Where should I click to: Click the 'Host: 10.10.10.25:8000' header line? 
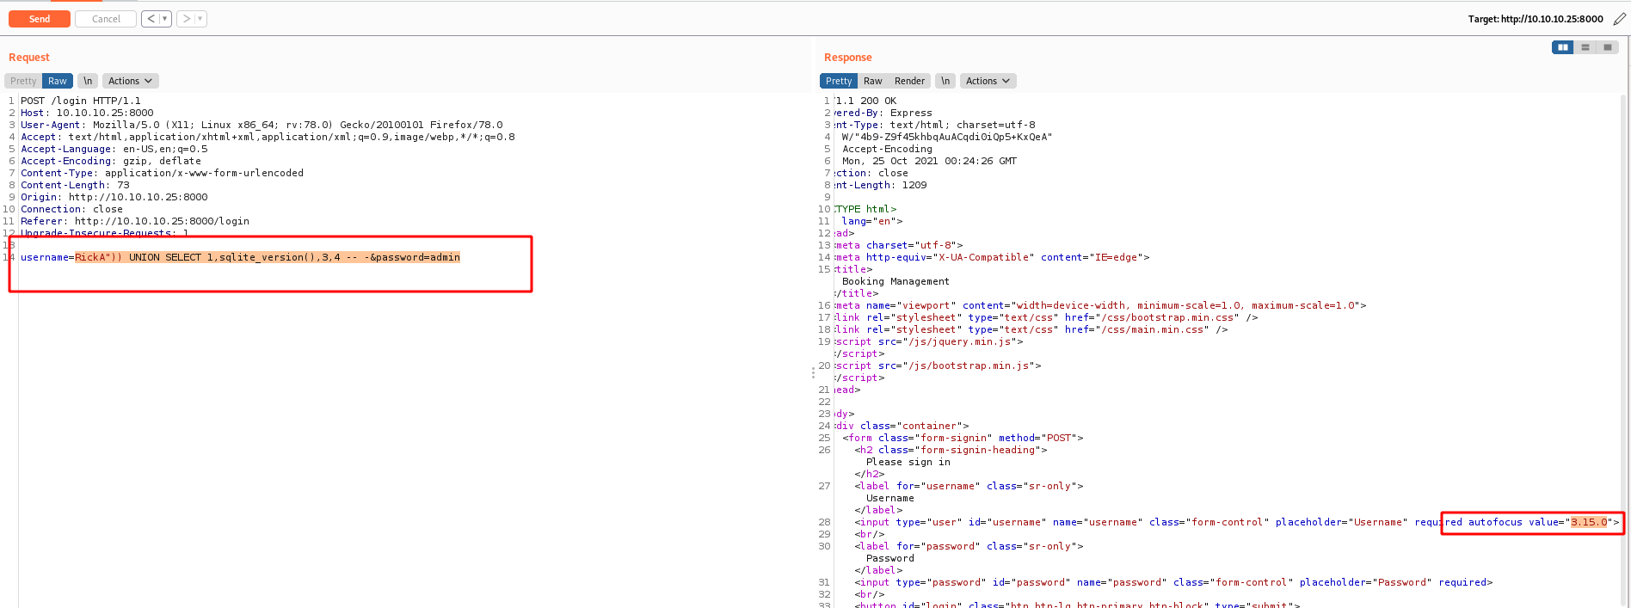click(x=87, y=113)
